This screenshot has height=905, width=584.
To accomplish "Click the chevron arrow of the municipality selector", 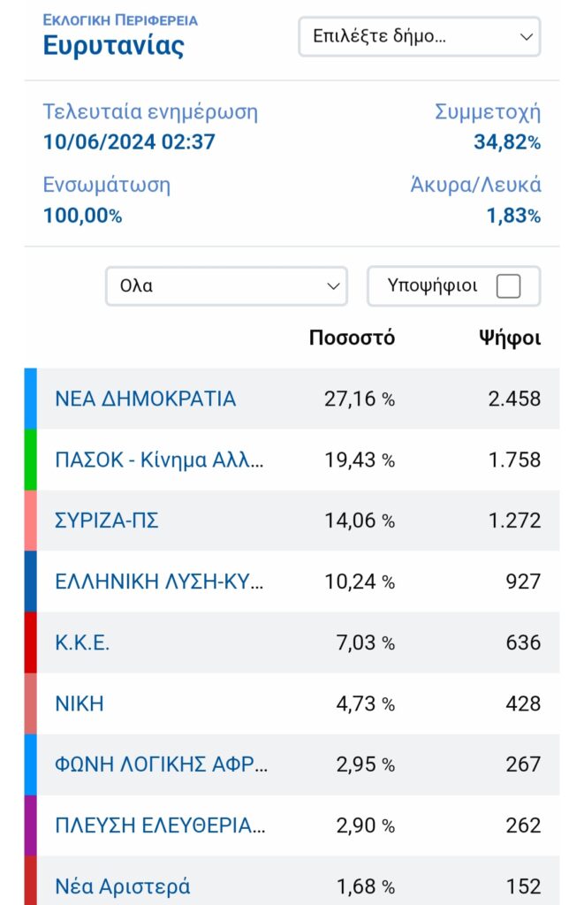I will (x=526, y=37).
